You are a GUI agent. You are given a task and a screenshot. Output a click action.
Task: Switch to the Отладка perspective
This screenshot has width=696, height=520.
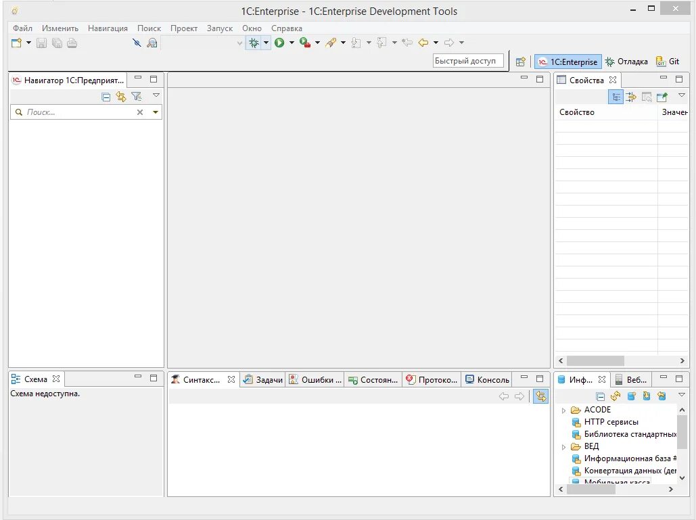click(627, 62)
